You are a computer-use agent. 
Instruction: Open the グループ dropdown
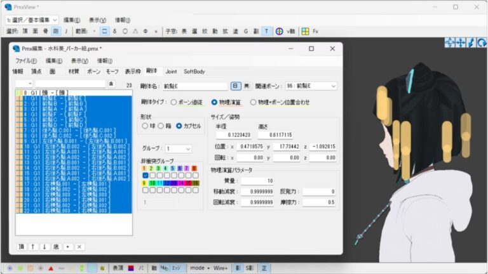(x=178, y=148)
